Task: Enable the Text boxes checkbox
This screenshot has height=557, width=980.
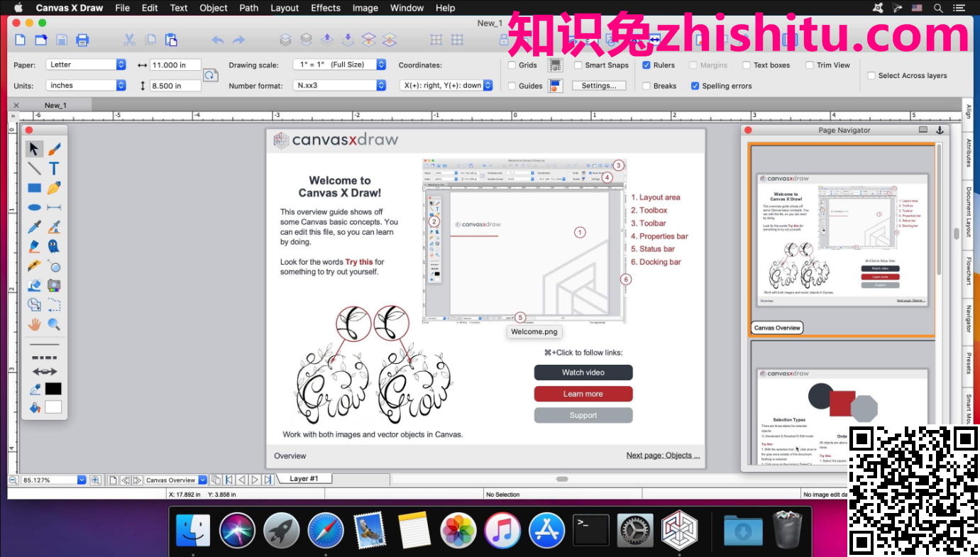Action: pyautogui.click(x=747, y=65)
